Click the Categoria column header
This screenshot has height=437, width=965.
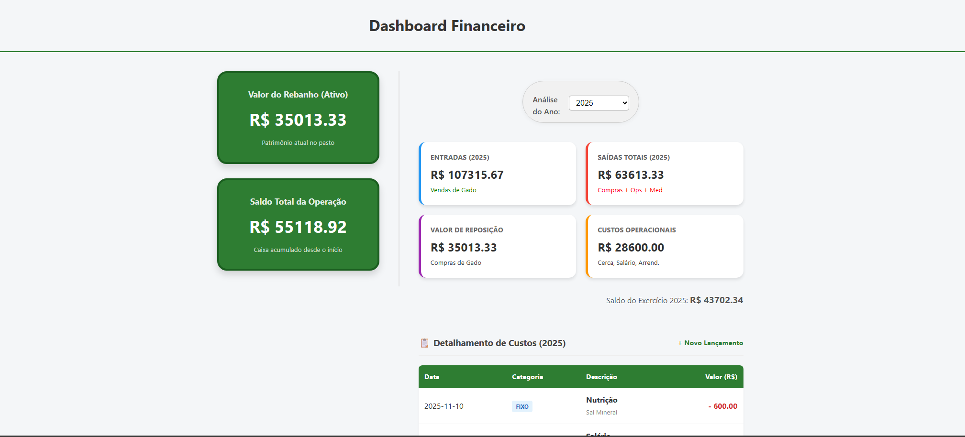(527, 377)
